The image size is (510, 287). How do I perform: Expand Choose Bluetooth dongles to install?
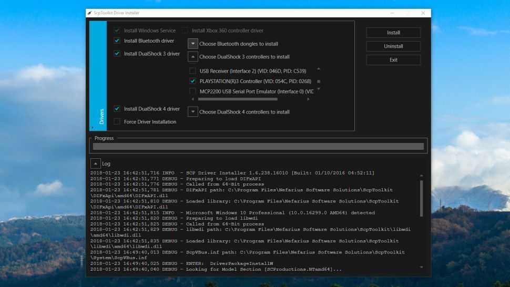[x=193, y=44]
